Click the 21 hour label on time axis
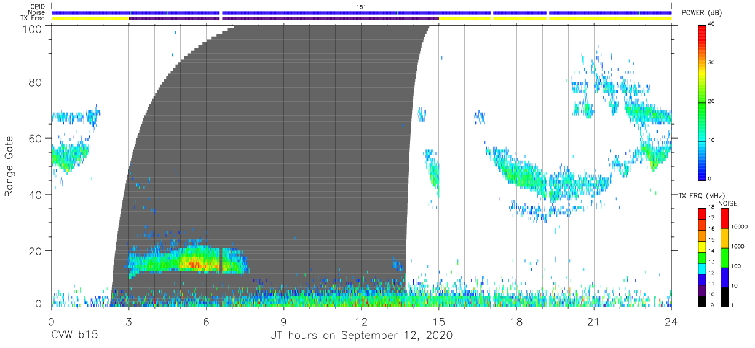Image resolution: width=755 pixels, height=348 pixels. (x=594, y=322)
